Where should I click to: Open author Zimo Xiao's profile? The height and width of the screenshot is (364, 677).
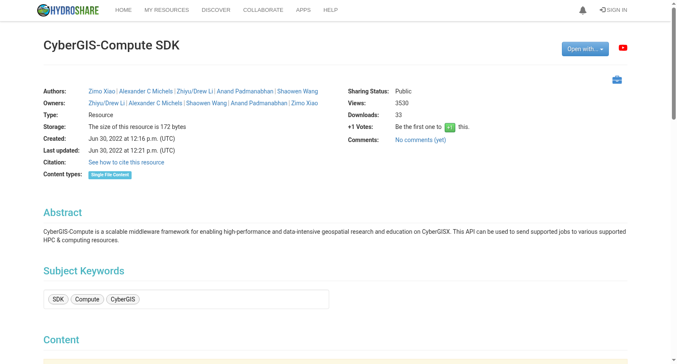pos(102,91)
